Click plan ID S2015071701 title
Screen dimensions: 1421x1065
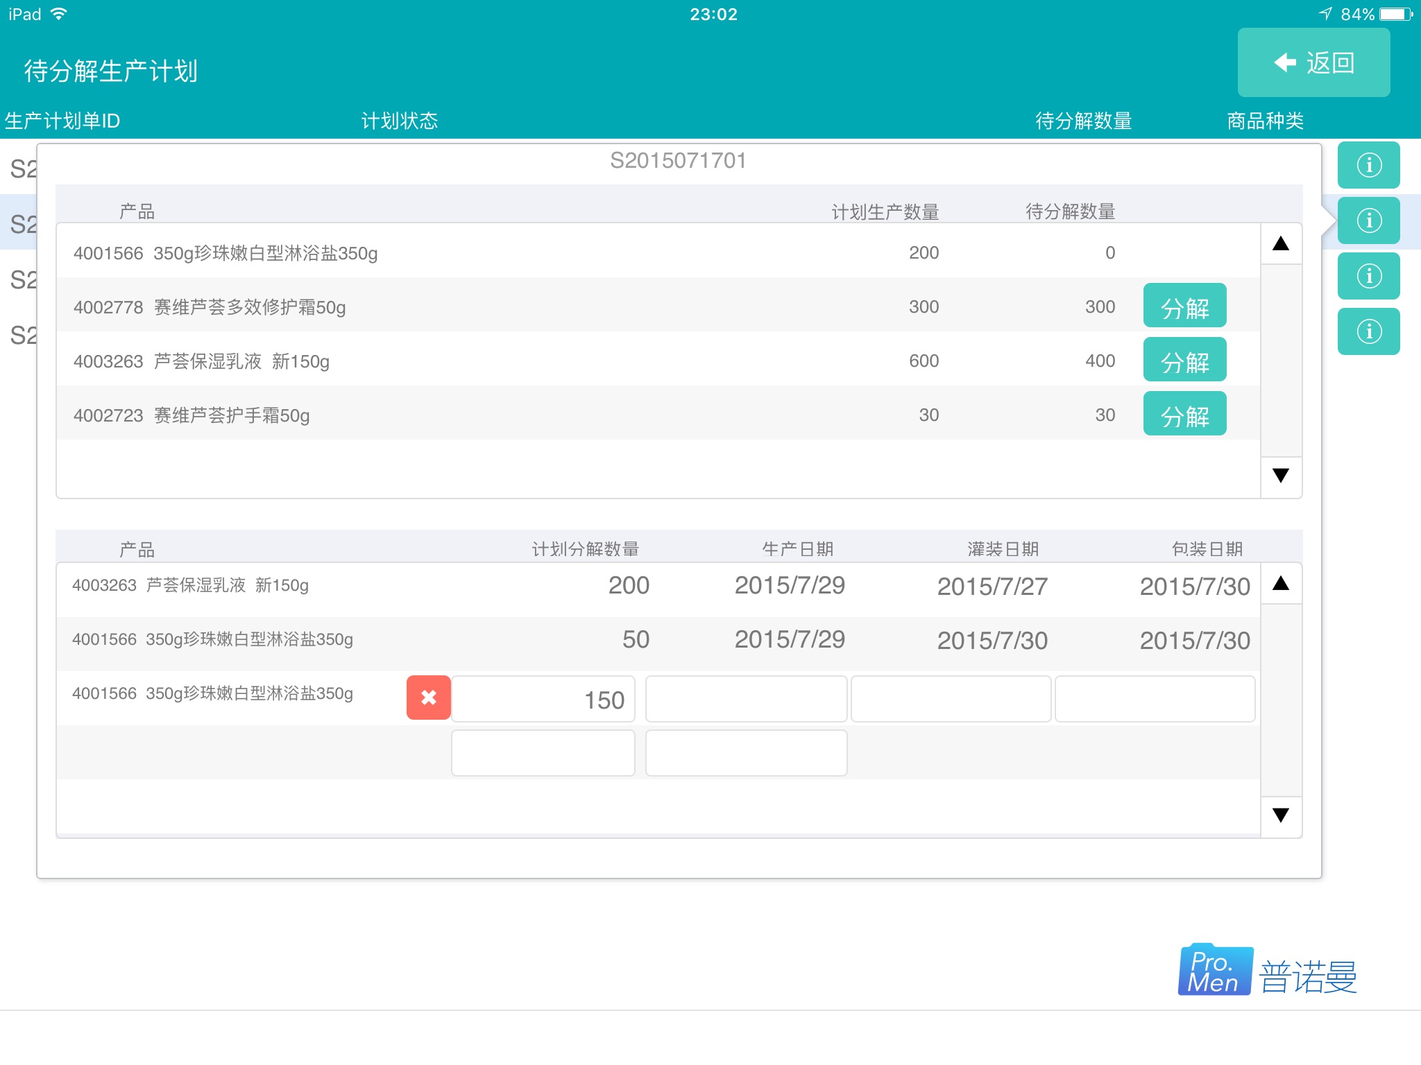click(x=678, y=161)
